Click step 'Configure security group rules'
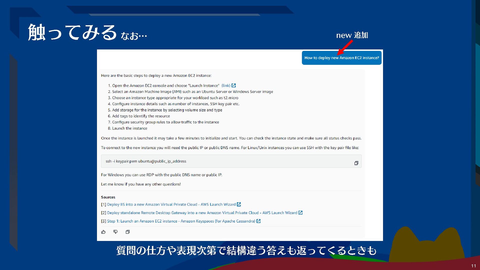This screenshot has height=270, width=480. 163,122
